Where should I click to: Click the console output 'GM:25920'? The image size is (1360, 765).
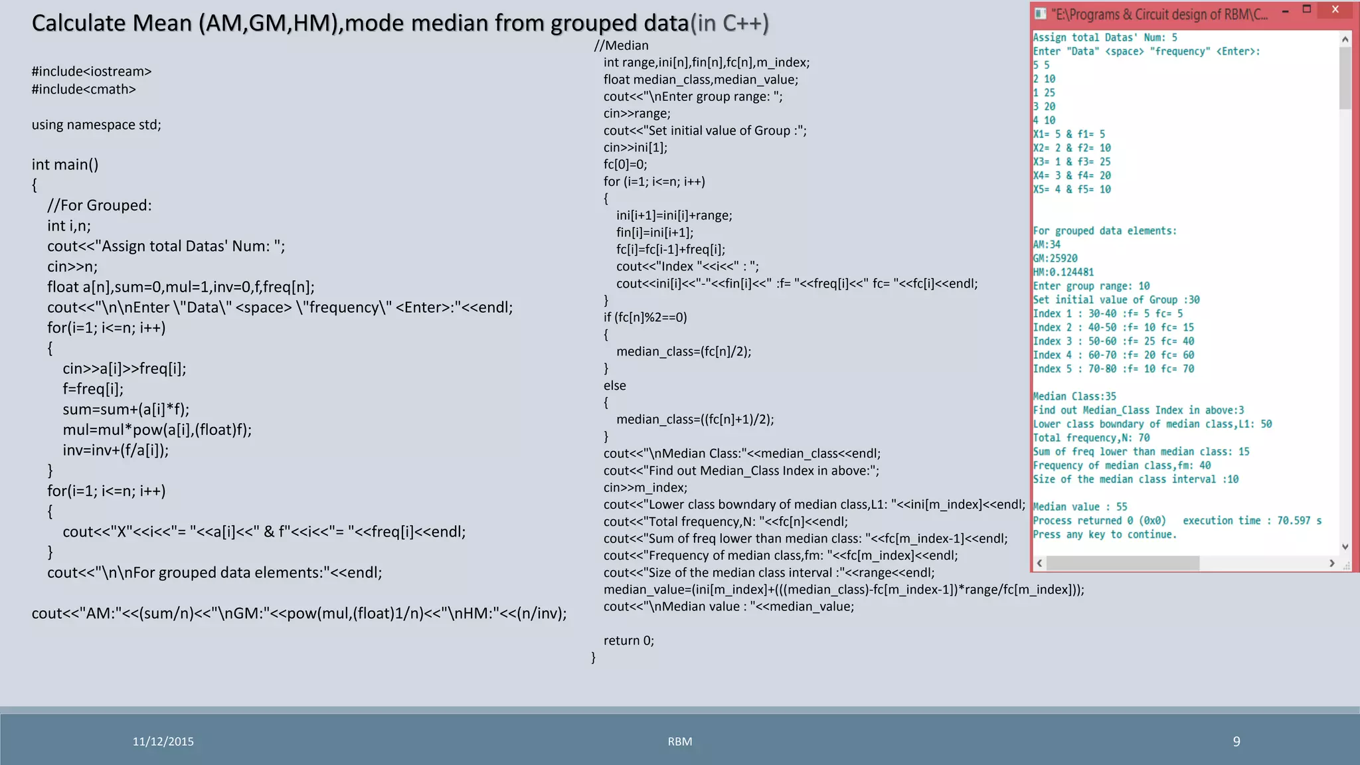1055,258
